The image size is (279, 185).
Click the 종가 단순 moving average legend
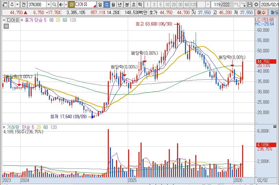[x=34, y=20]
